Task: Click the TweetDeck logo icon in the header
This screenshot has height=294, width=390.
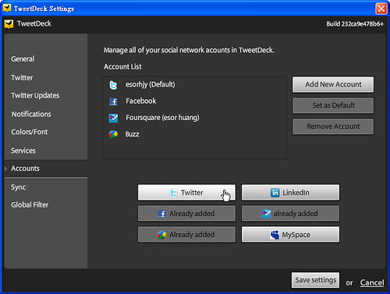Action: (9, 24)
